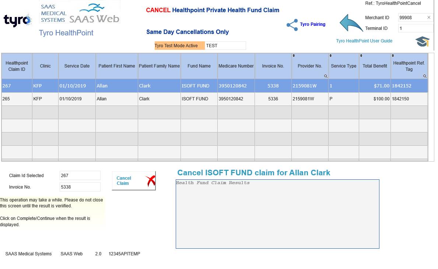Click service type P in claim 265 row
This screenshot has width=438, height=269.
[x=344, y=99]
